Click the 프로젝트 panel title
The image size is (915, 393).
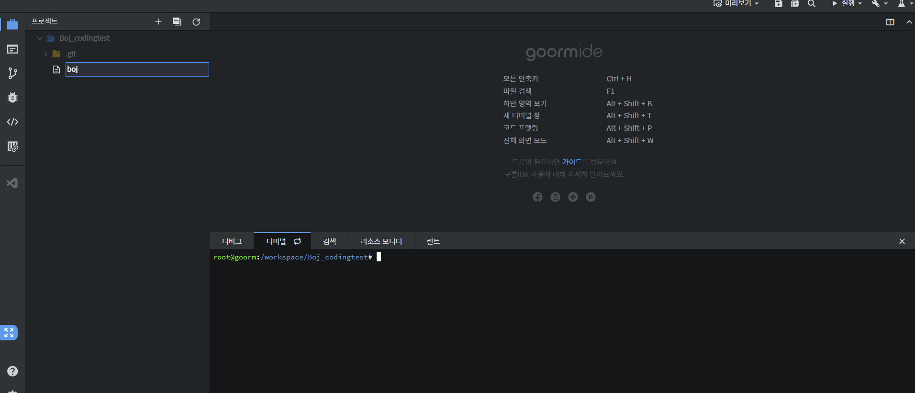[45, 21]
